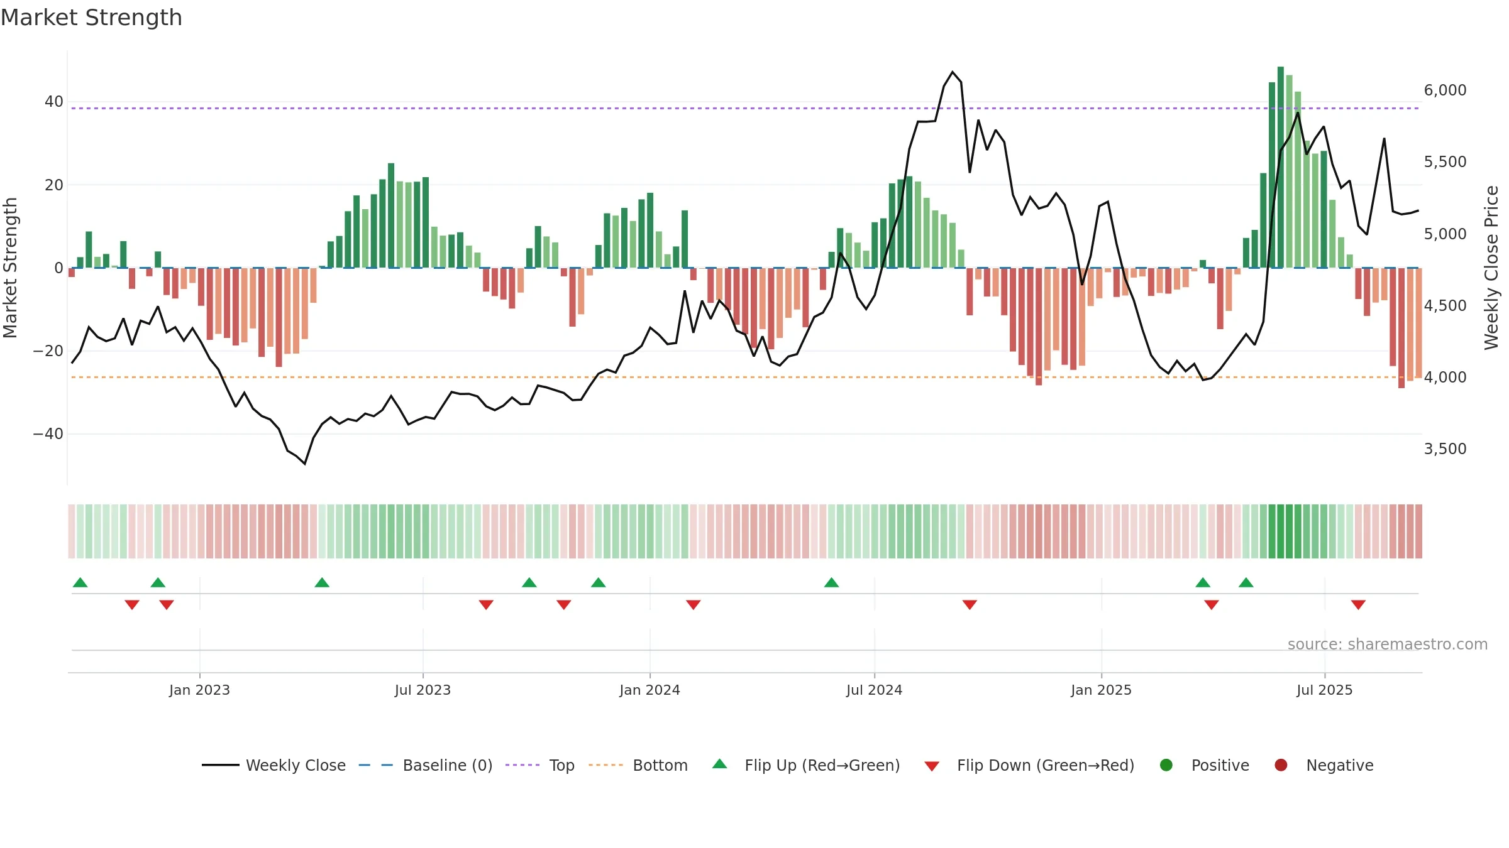This screenshot has height=848, width=1509.
Task: Click the tallest green bar near June 2025
Action: (x=1280, y=167)
